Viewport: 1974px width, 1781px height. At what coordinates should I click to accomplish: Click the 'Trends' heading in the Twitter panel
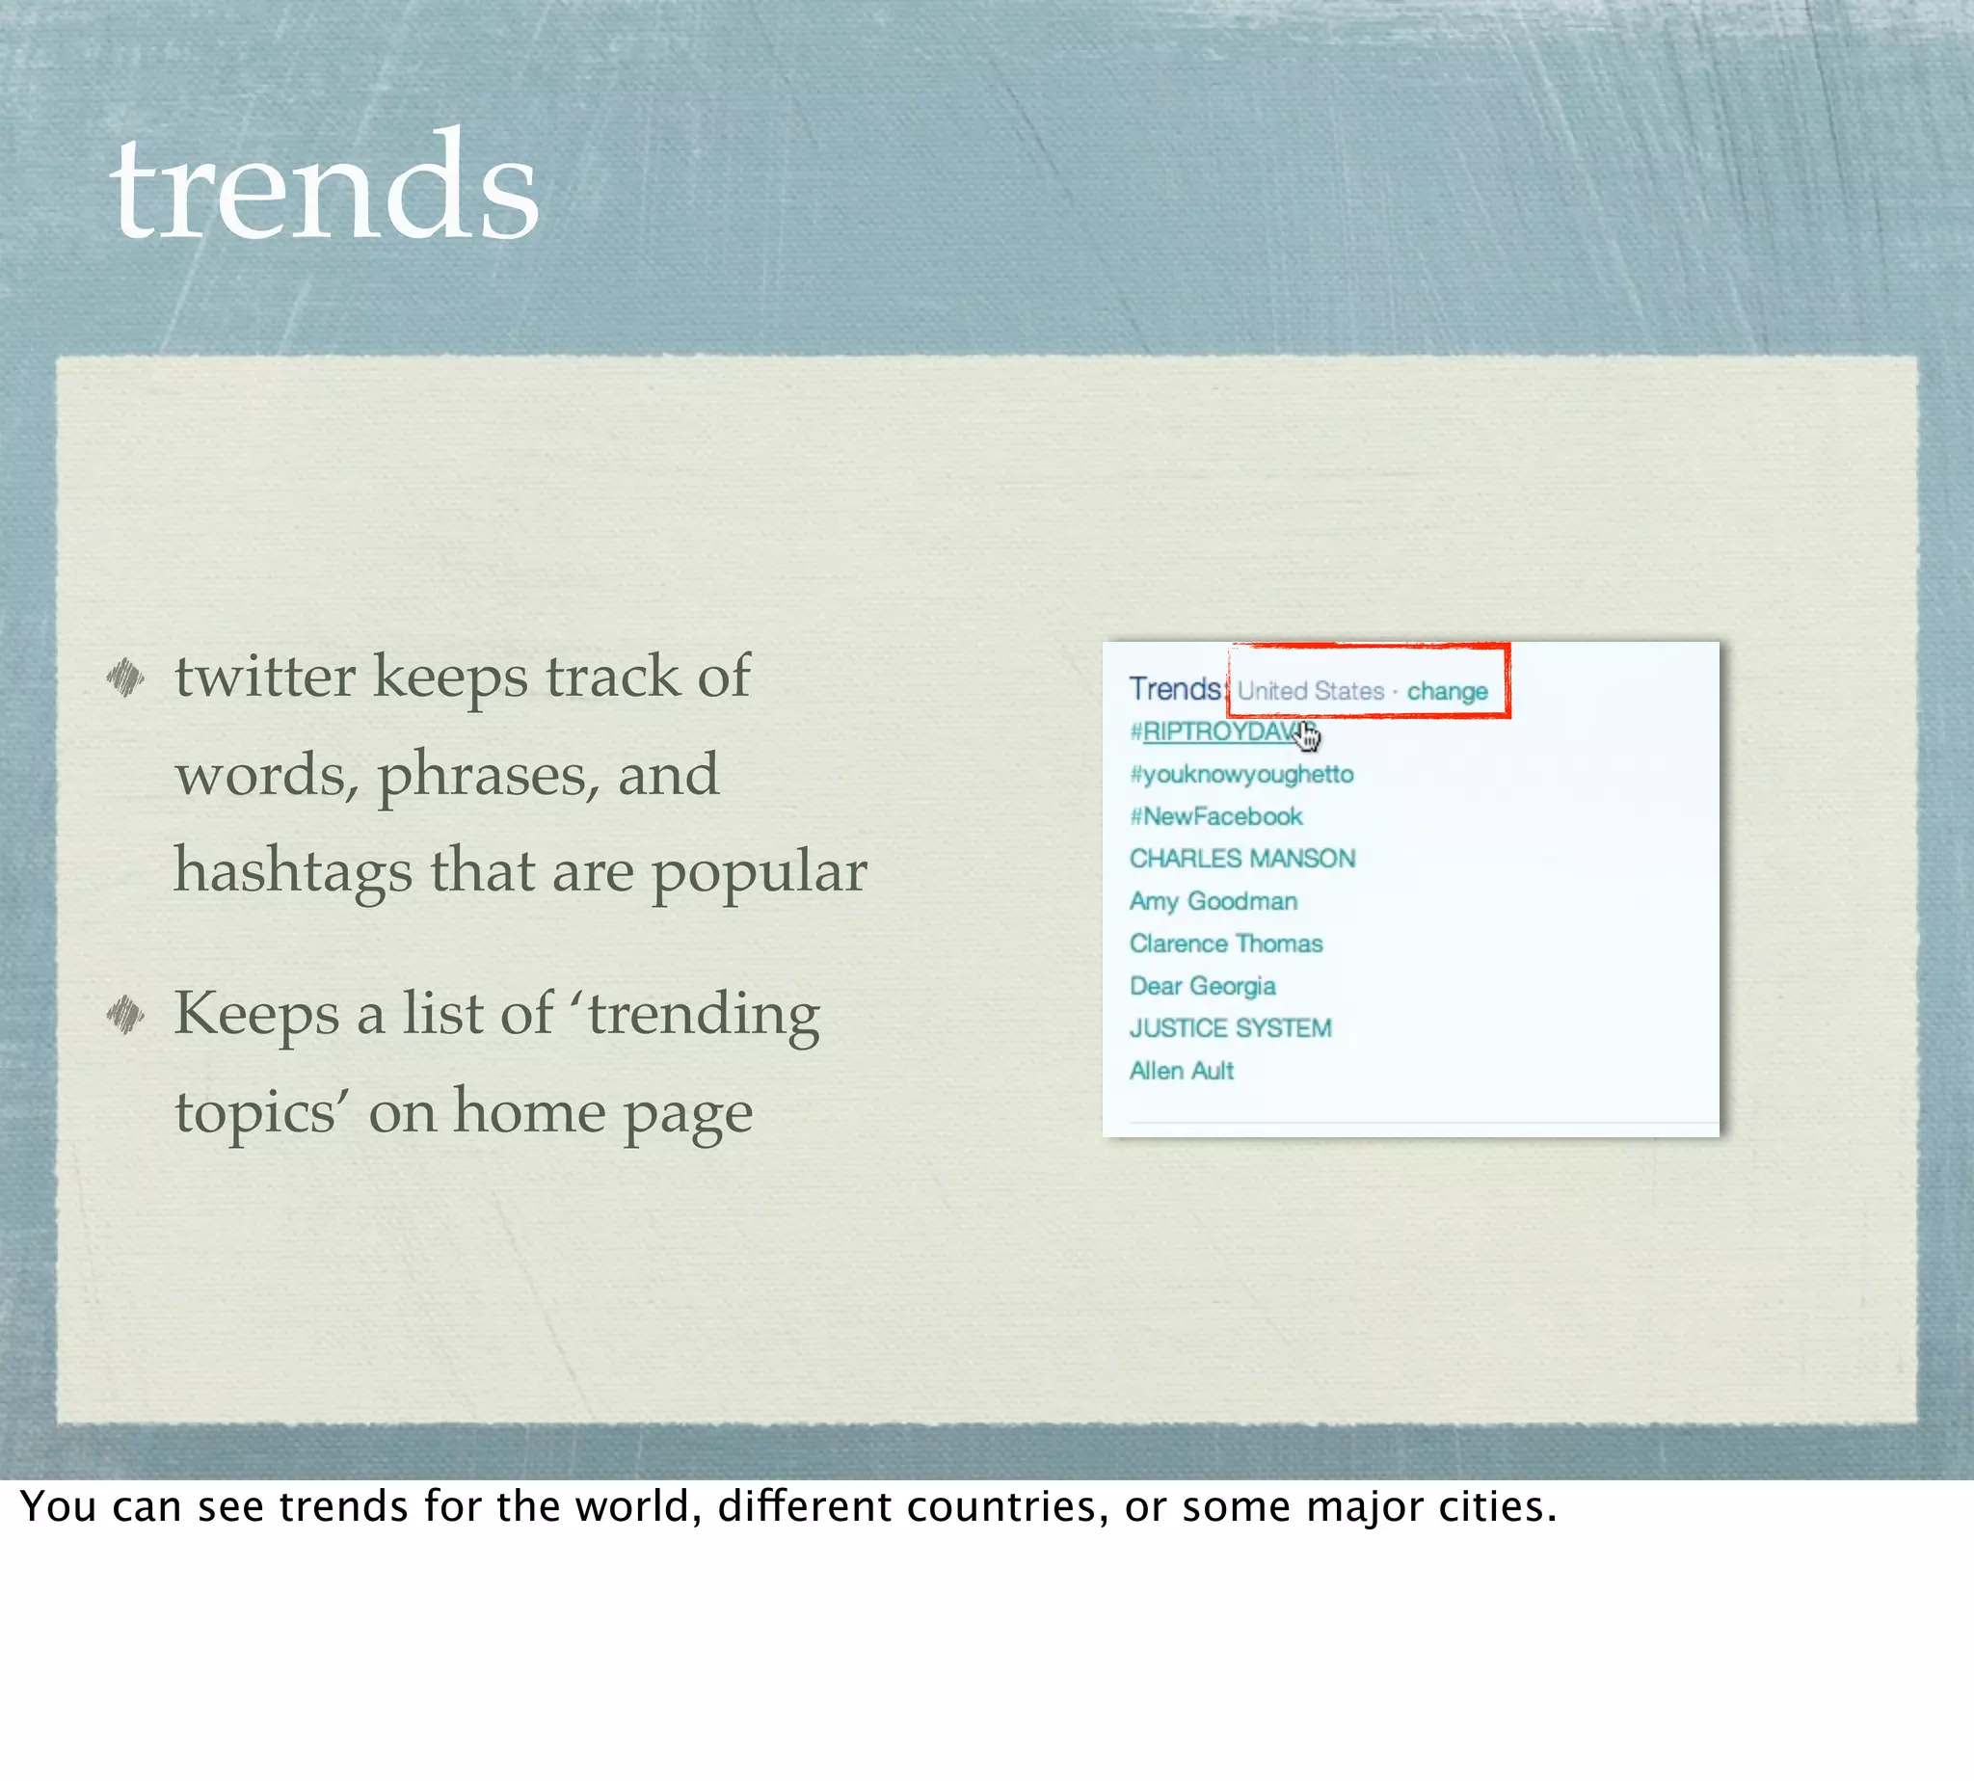coord(1175,689)
